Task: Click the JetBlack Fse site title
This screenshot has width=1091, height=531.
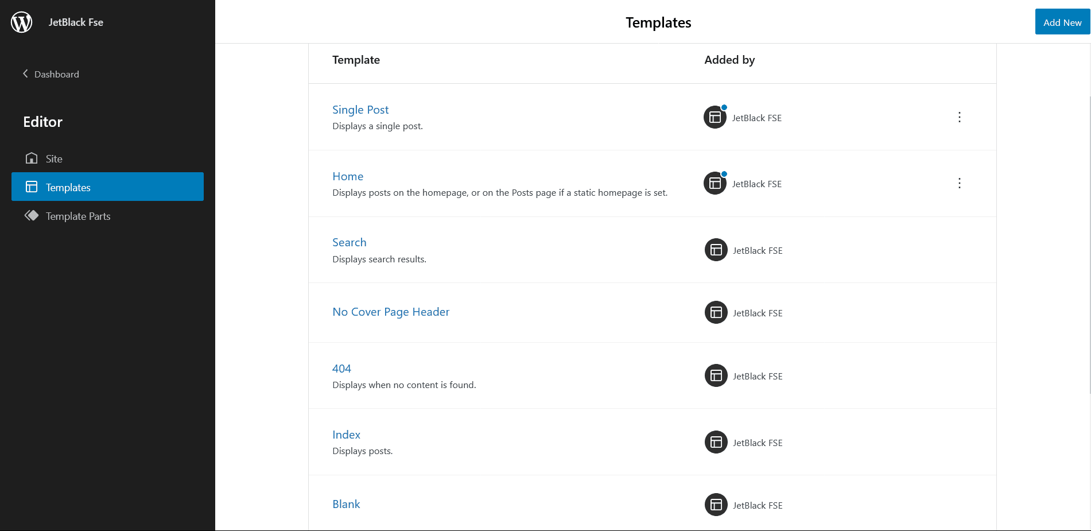Action: point(76,22)
